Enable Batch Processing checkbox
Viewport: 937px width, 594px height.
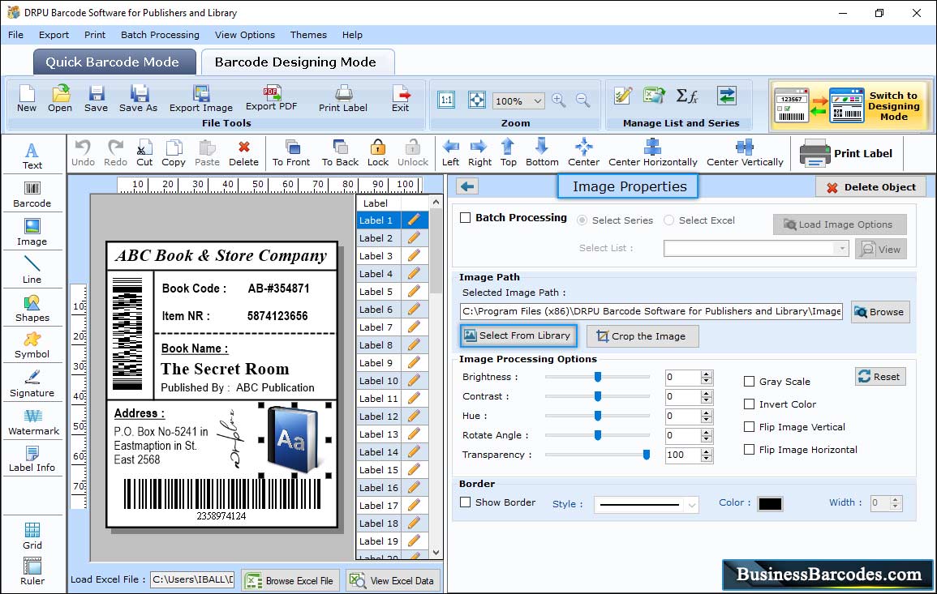coord(466,218)
